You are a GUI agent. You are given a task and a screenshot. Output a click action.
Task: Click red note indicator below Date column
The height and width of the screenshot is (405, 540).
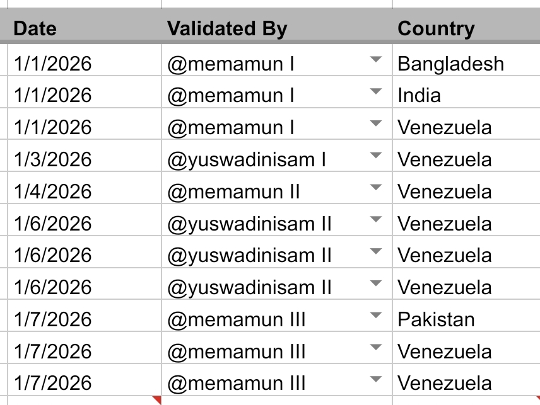(x=158, y=399)
